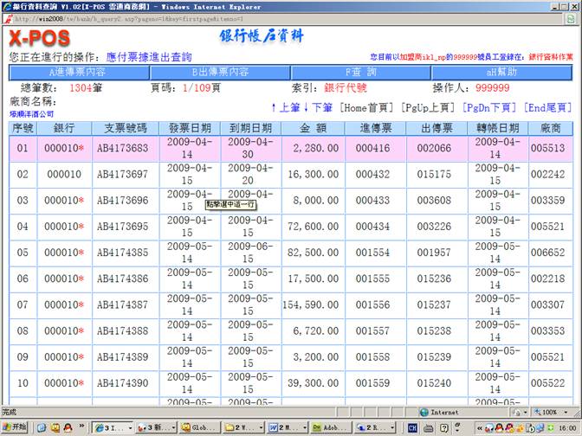This screenshot has width=582, height=436.
Task: Click the Start button on the taskbar
Action: coord(16,427)
